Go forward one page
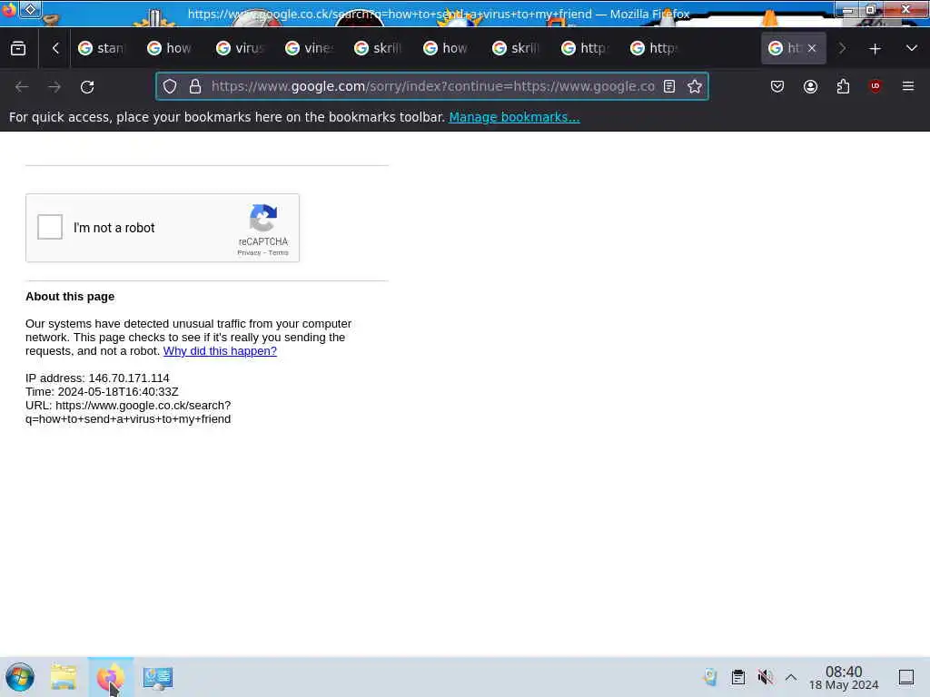 point(54,86)
